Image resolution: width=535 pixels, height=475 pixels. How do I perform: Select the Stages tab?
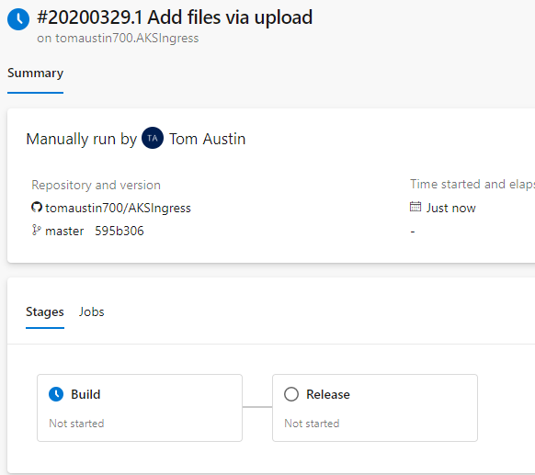(45, 311)
